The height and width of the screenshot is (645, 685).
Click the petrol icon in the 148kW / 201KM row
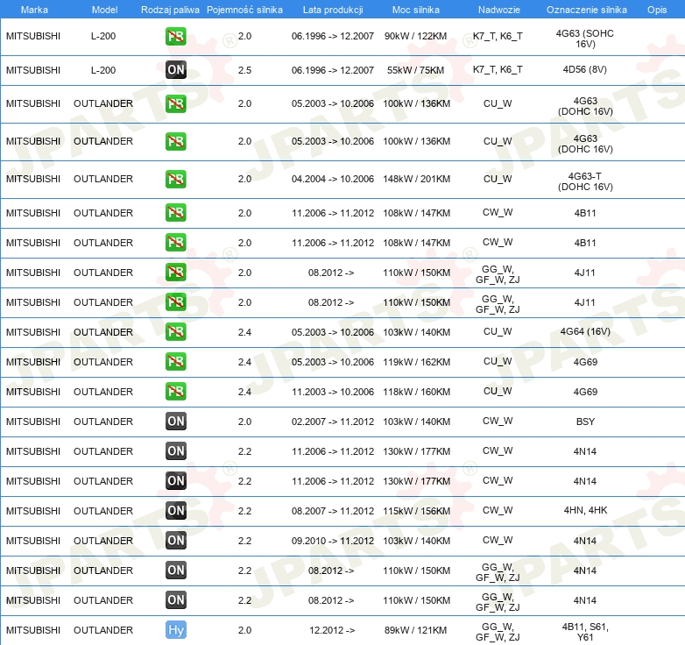(176, 179)
